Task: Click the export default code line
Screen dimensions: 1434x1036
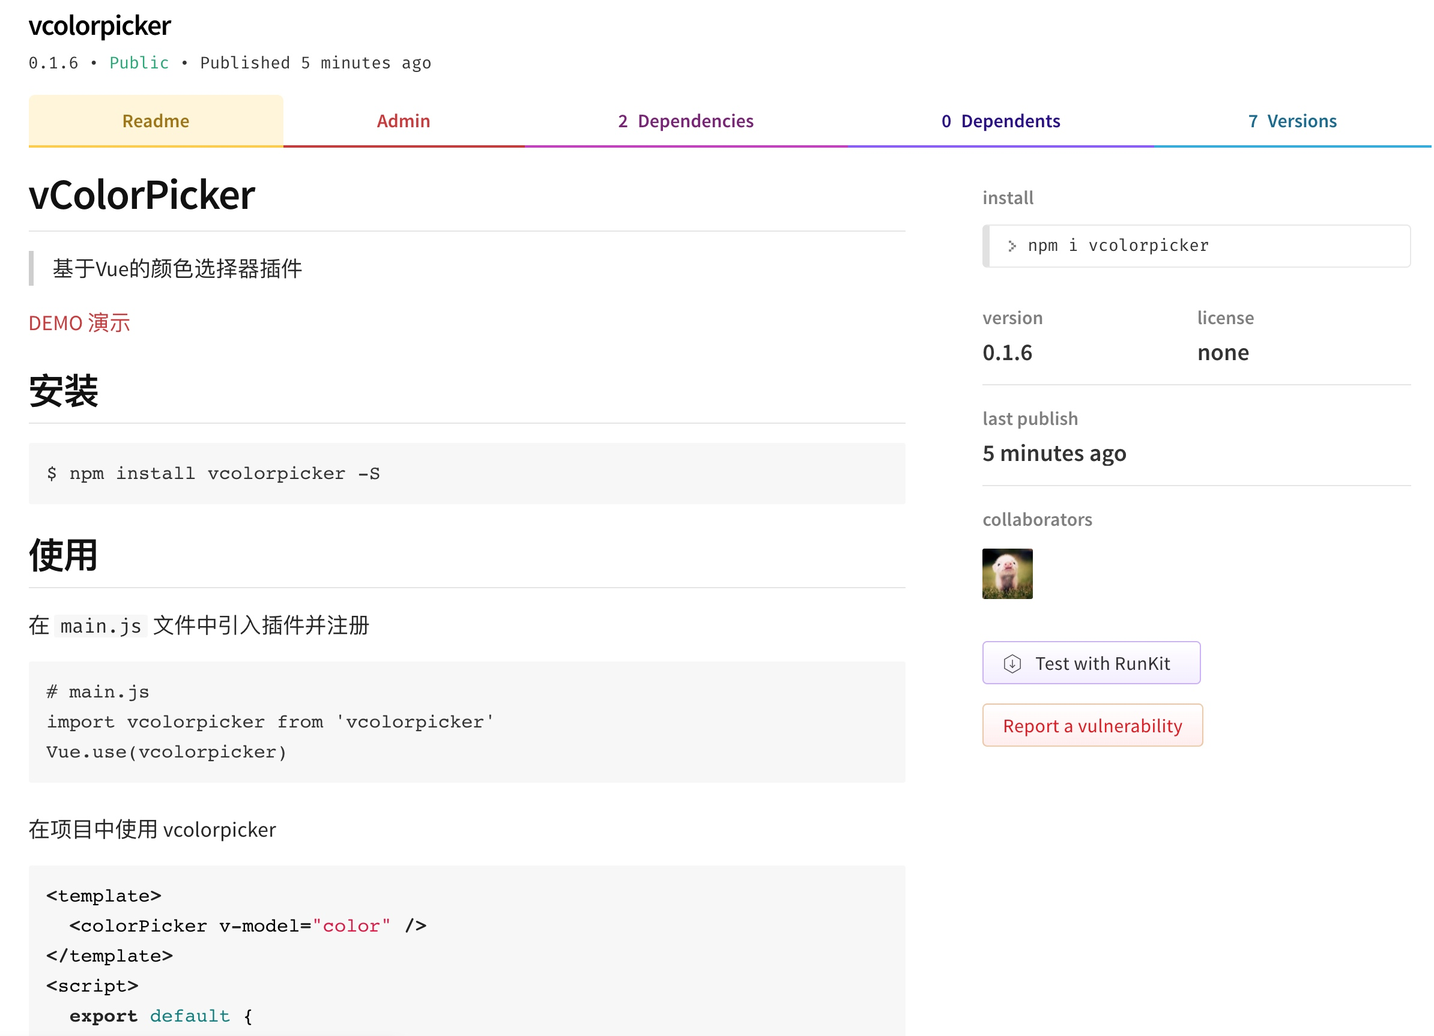Action: point(161,1016)
